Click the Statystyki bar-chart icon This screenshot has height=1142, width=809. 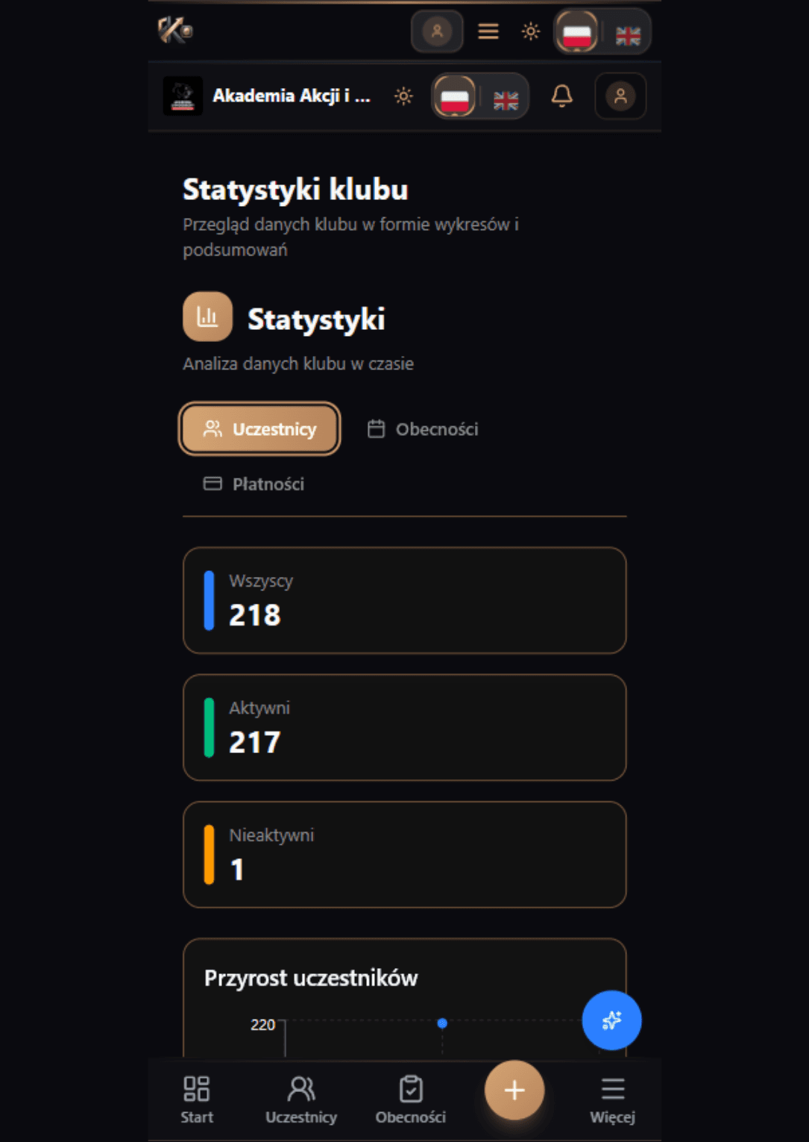pyautogui.click(x=207, y=316)
